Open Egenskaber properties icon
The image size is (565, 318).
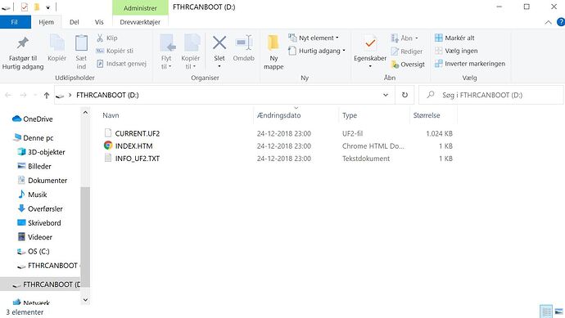coord(369,44)
